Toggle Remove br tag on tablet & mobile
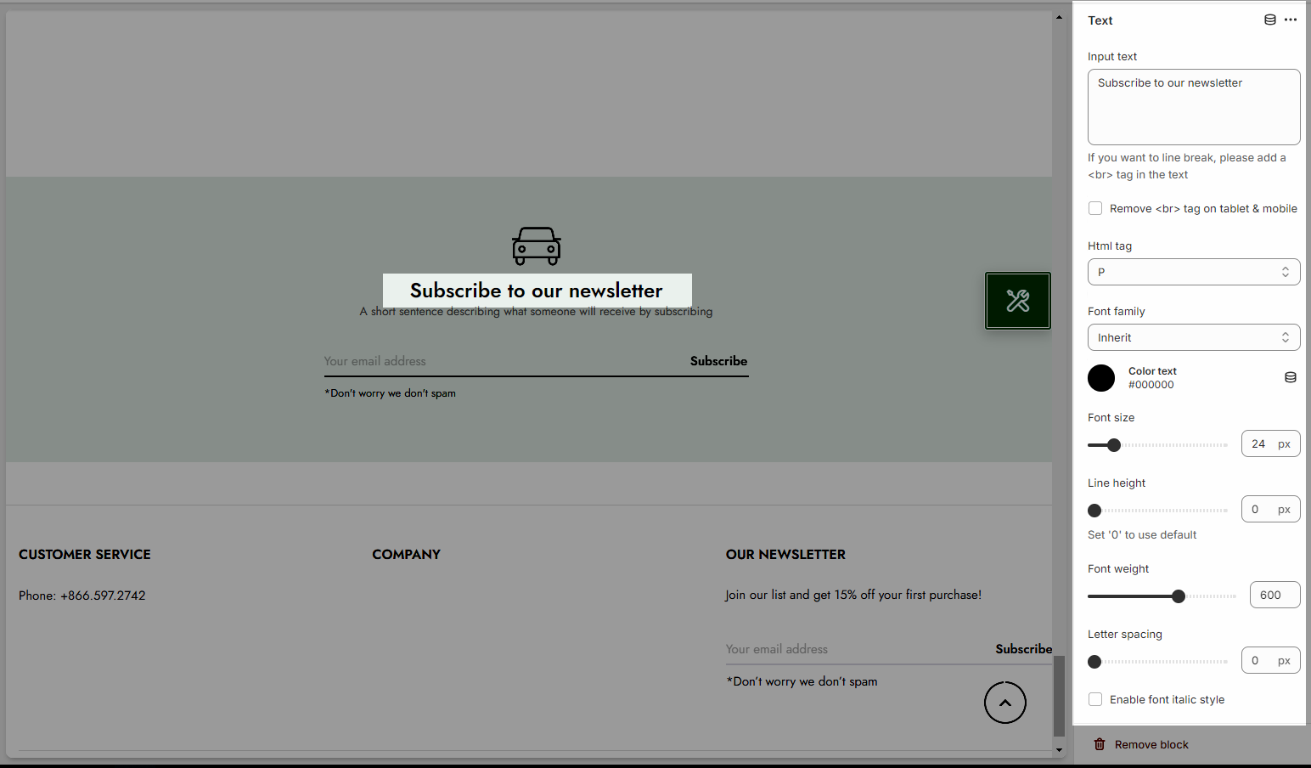Image resolution: width=1311 pixels, height=768 pixels. click(x=1095, y=208)
